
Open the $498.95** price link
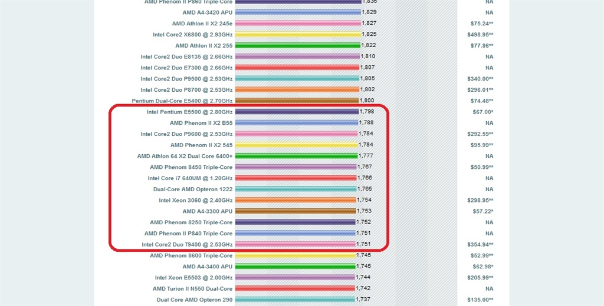tap(480, 35)
